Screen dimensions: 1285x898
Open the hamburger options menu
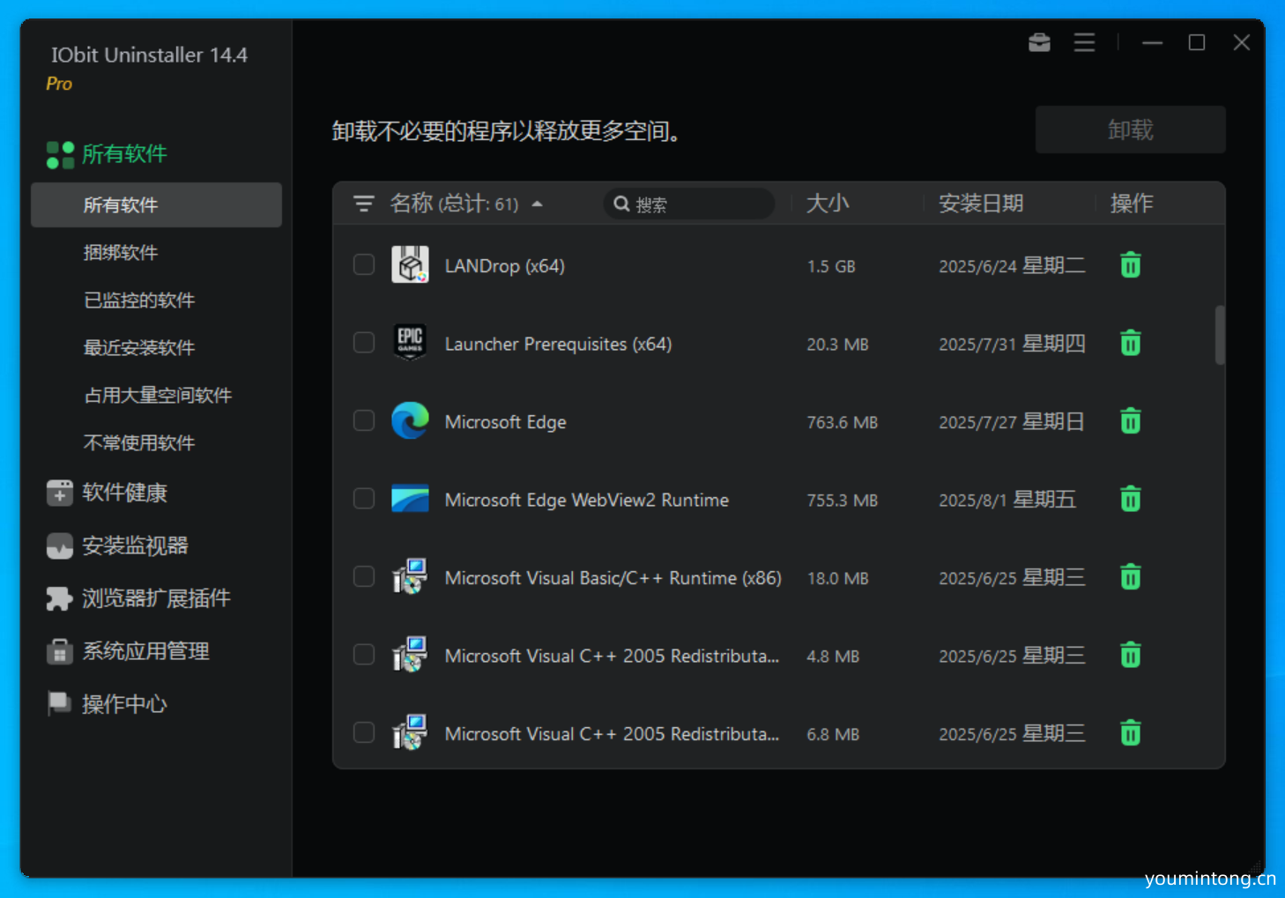(1084, 42)
